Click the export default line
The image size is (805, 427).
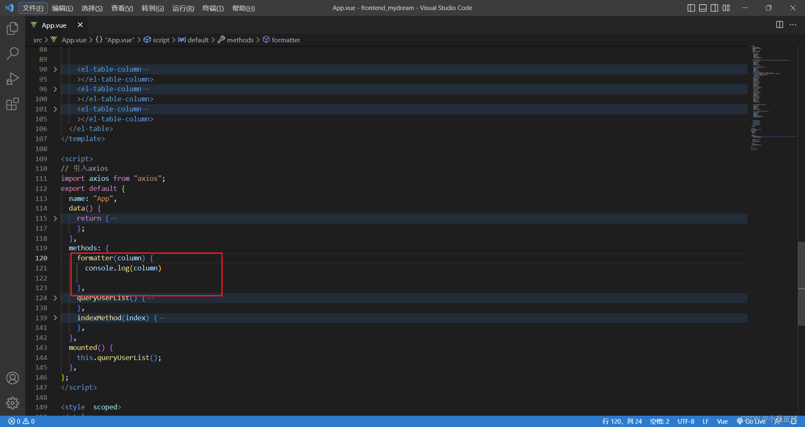[x=93, y=189]
